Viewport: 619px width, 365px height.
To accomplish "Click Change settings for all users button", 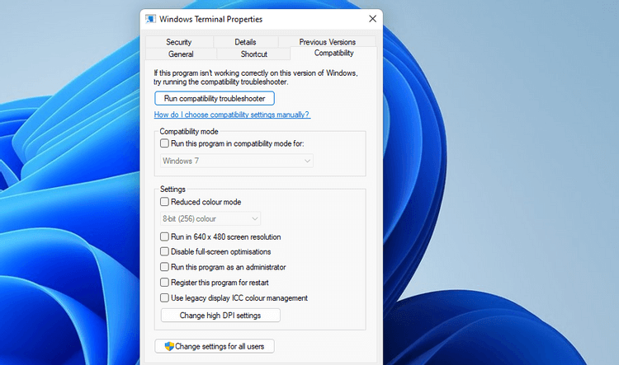I will coord(215,347).
